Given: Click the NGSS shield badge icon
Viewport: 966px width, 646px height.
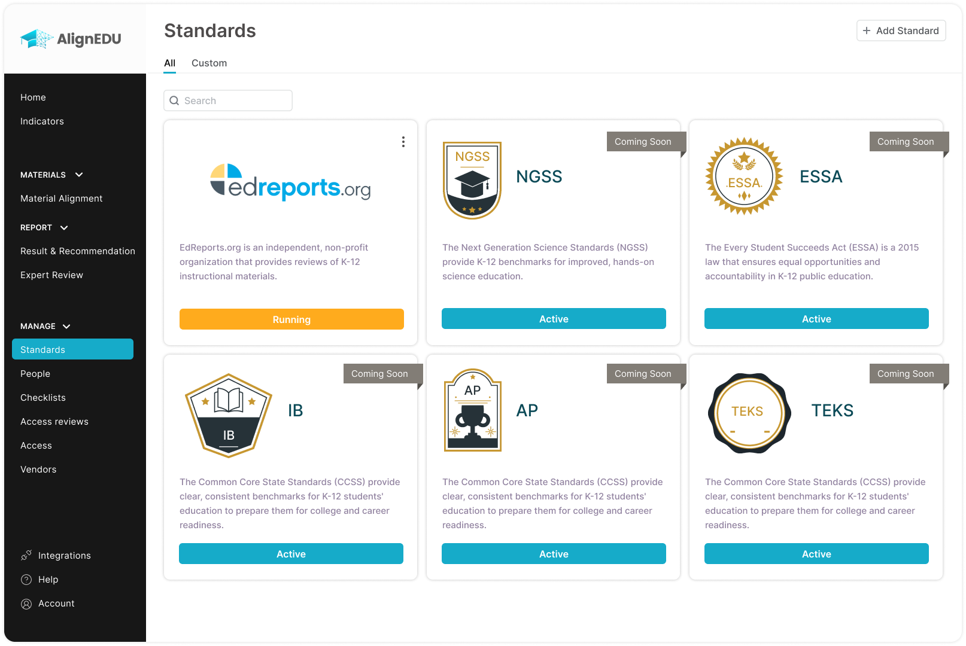Looking at the screenshot, I should click(472, 181).
